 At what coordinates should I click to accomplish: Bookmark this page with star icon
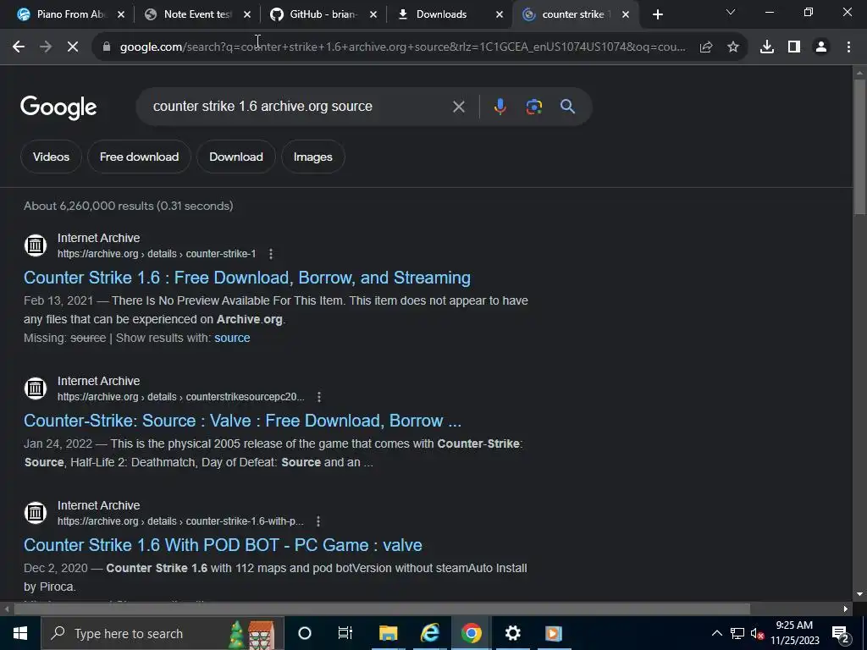[x=733, y=47]
